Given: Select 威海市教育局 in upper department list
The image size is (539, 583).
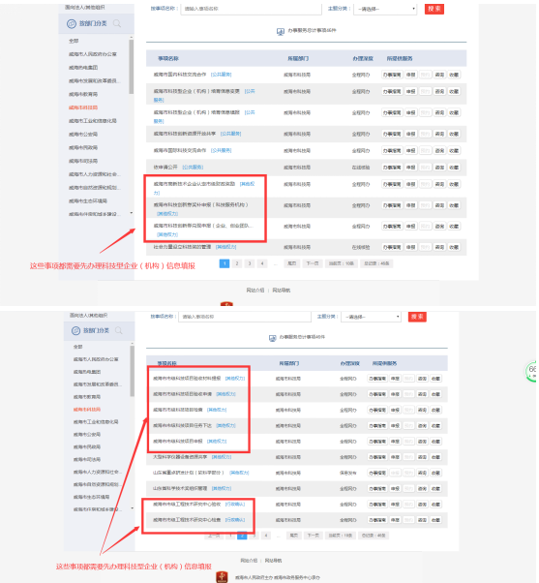Looking at the screenshot, I should point(83,95).
